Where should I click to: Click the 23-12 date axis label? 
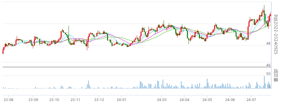(x=99, y=100)
